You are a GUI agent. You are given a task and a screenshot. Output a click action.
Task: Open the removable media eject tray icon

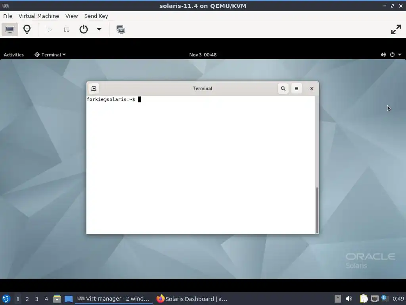[x=337, y=299]
